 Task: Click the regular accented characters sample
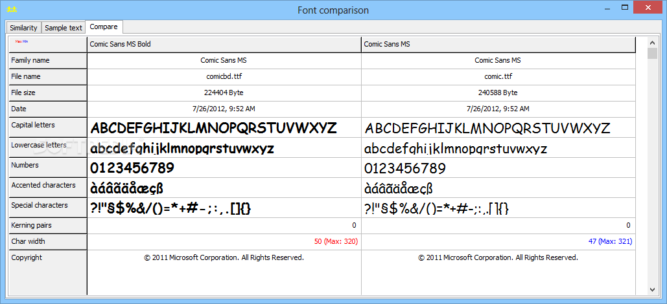399,188
